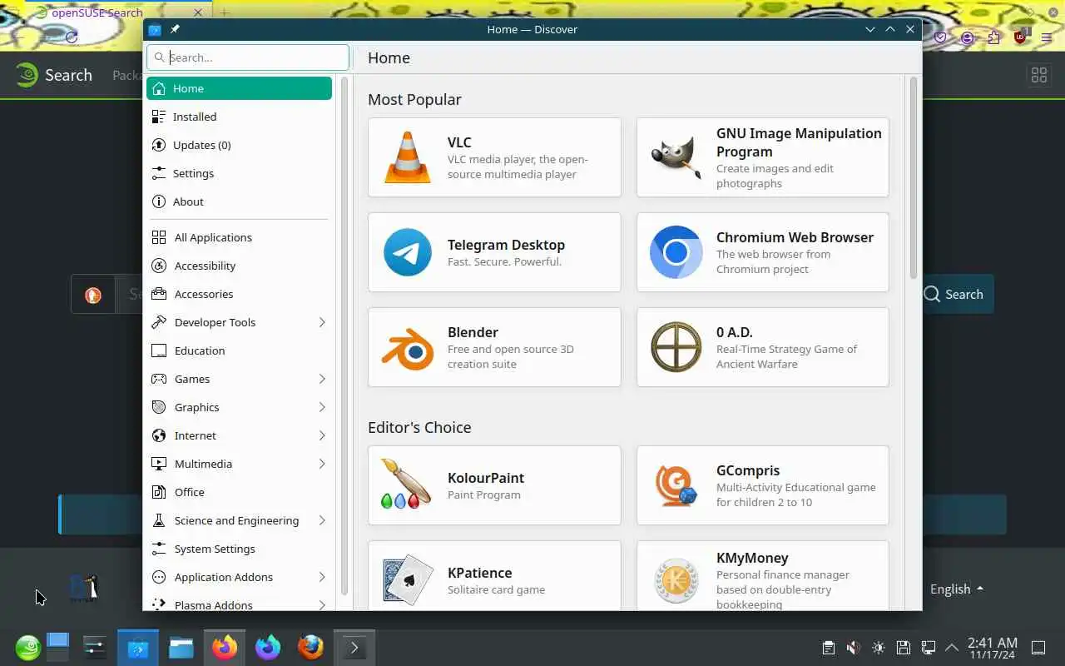Viewport: 1065px width, 666px height.
Task: Click in the Discover search field
Action: (248, 57)
